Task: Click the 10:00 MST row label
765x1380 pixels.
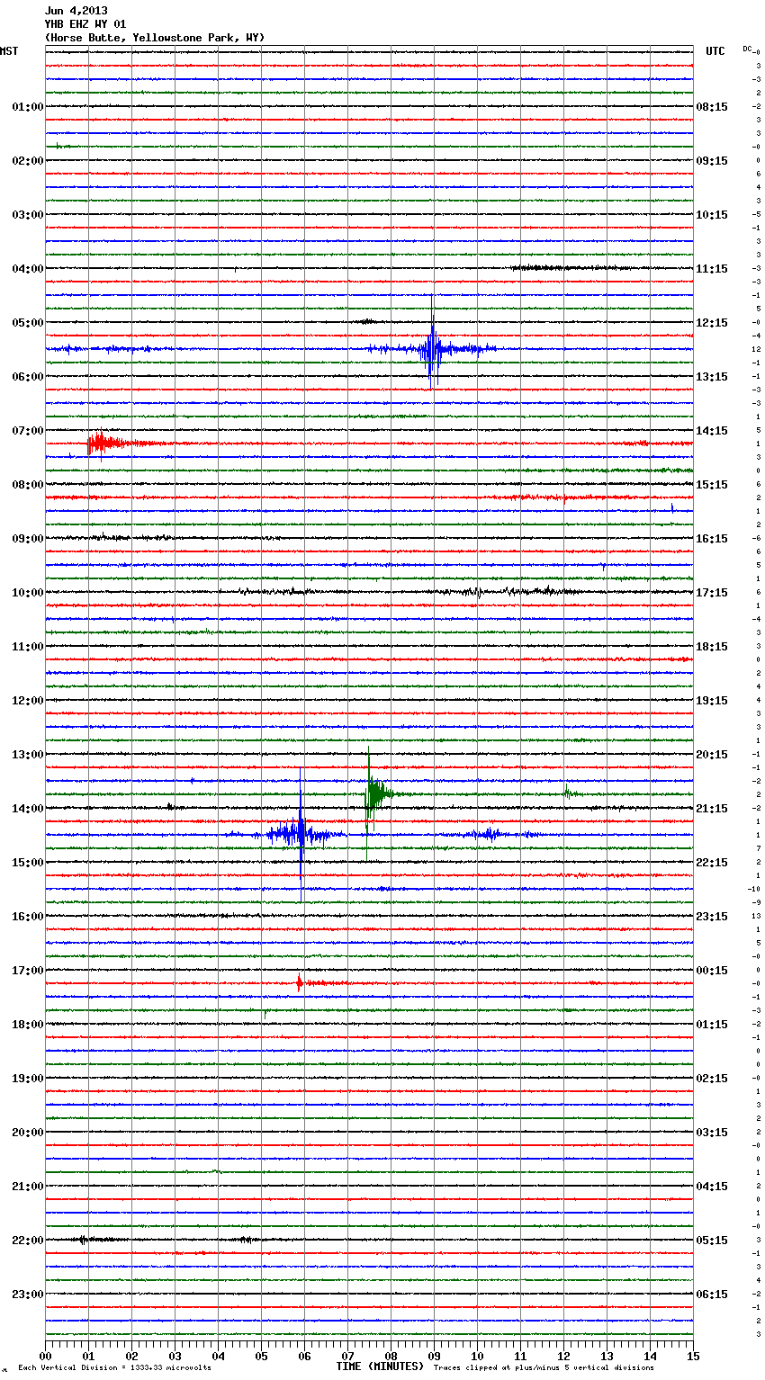Action: (x=28, y=593)
